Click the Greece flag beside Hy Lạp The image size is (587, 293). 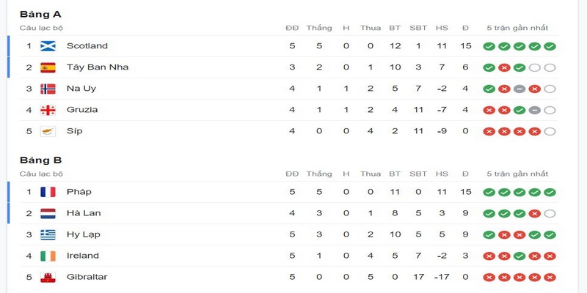click(x=48, y=234)
